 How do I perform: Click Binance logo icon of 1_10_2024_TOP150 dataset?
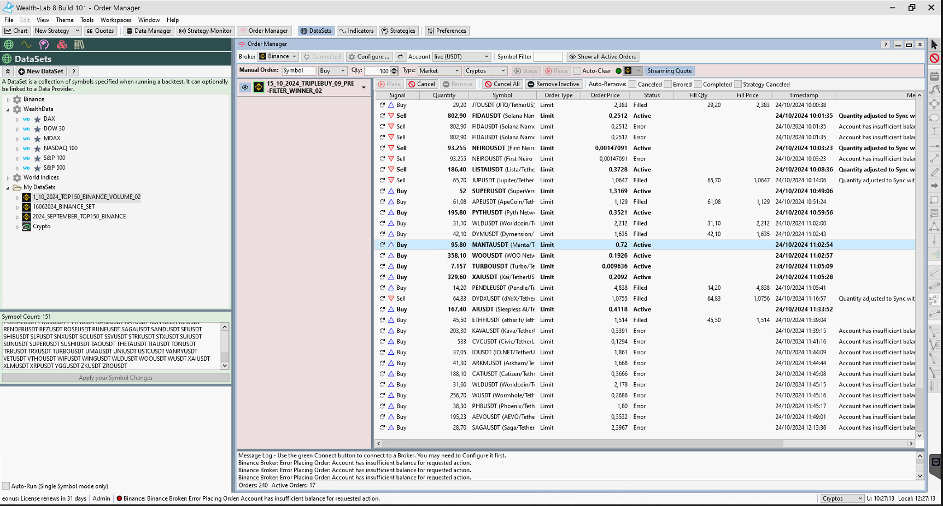click(26, 197)
